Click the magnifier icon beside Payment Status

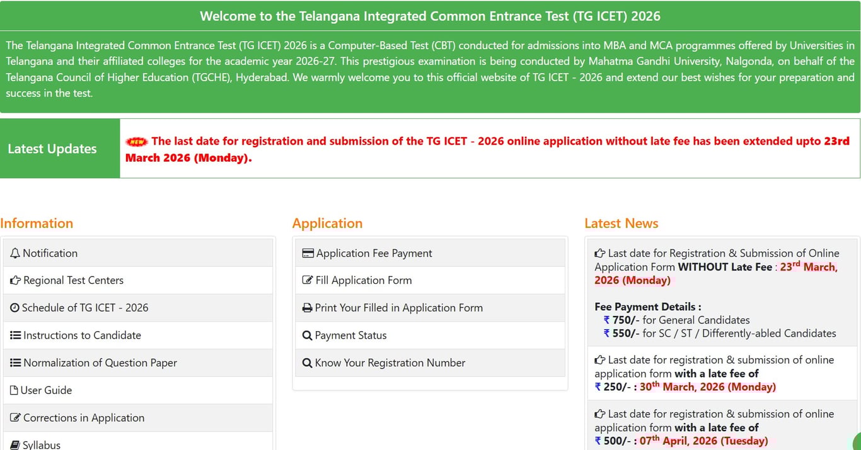point(308,335)
